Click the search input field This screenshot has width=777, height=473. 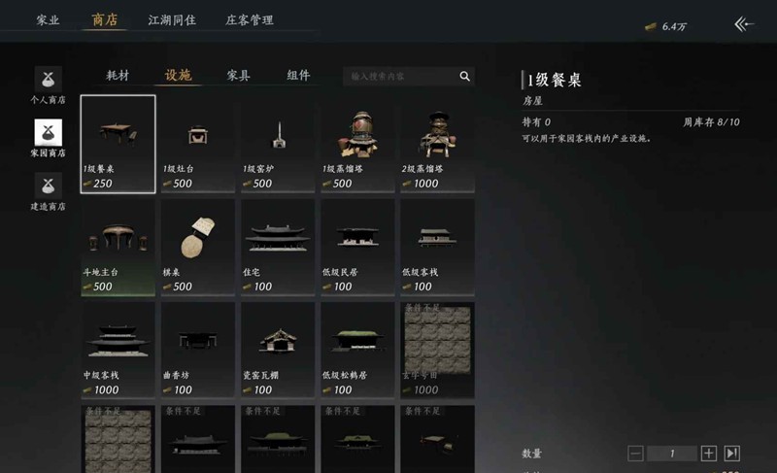pyautogui.click(x=401, y=77)
